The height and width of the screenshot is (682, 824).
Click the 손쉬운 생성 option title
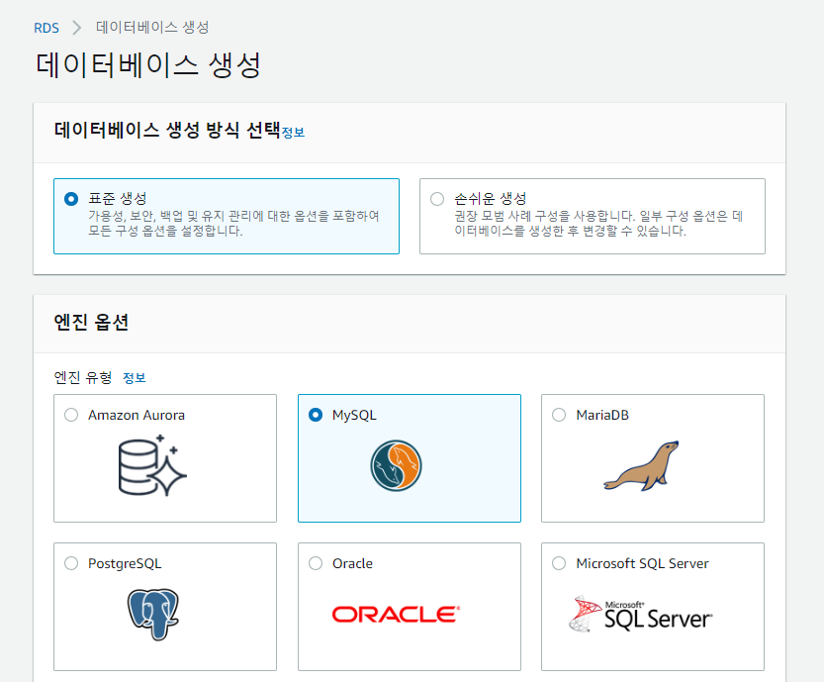click(x=491, y=198)
